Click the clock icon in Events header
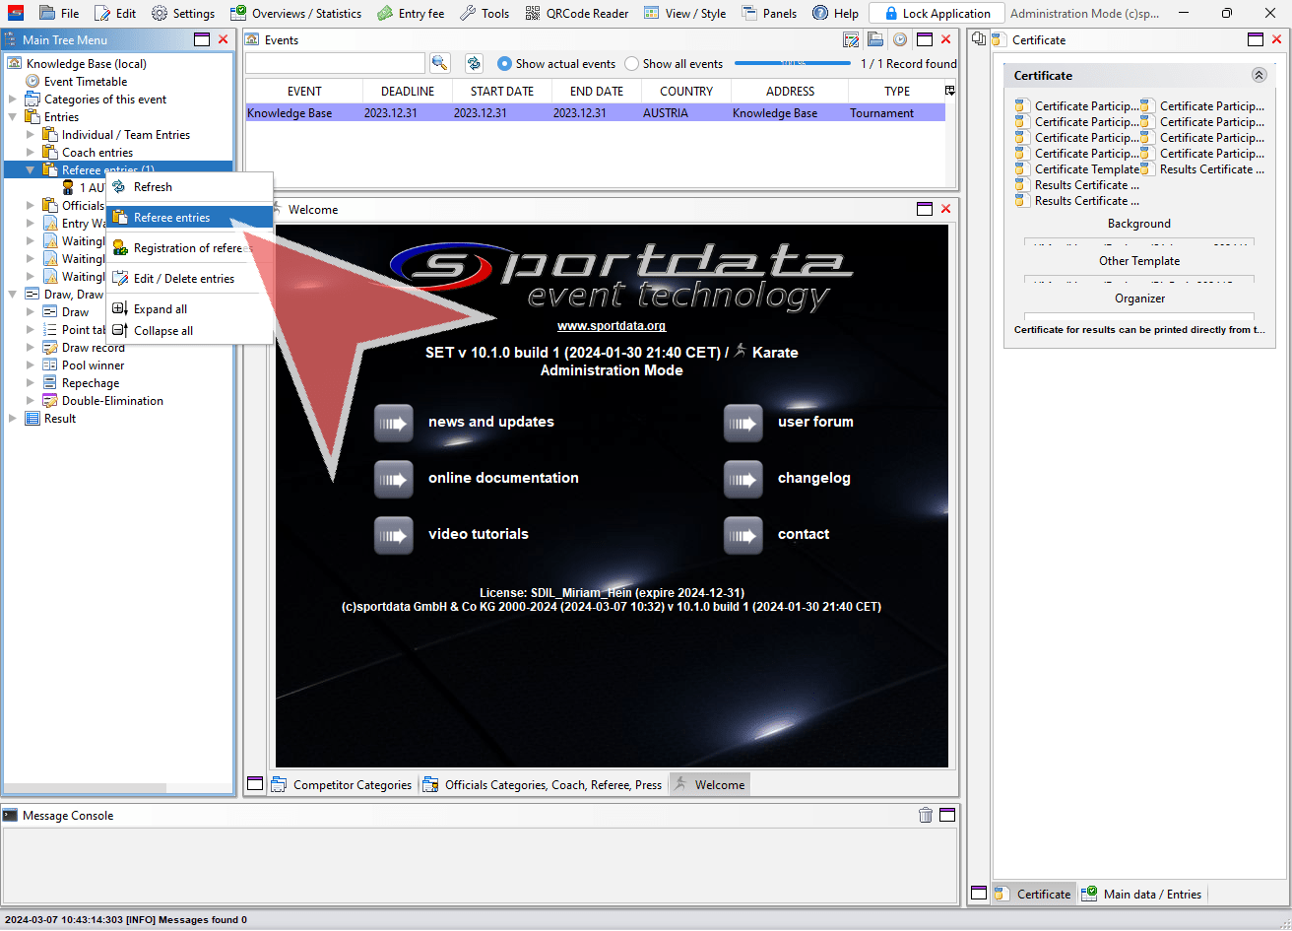The height and width of the screenshot is (931, 1292). click(899, 40)
